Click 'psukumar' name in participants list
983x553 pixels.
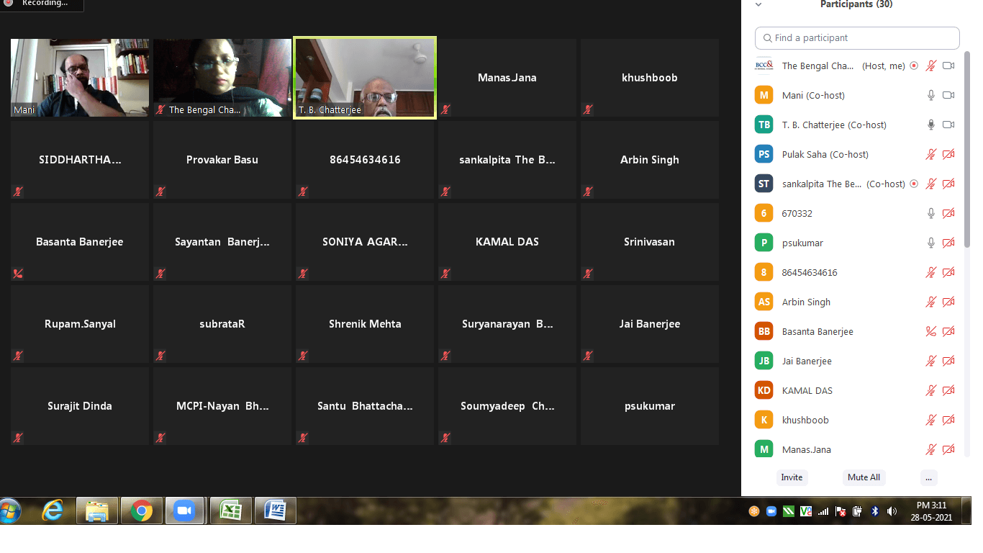[803, 243]
